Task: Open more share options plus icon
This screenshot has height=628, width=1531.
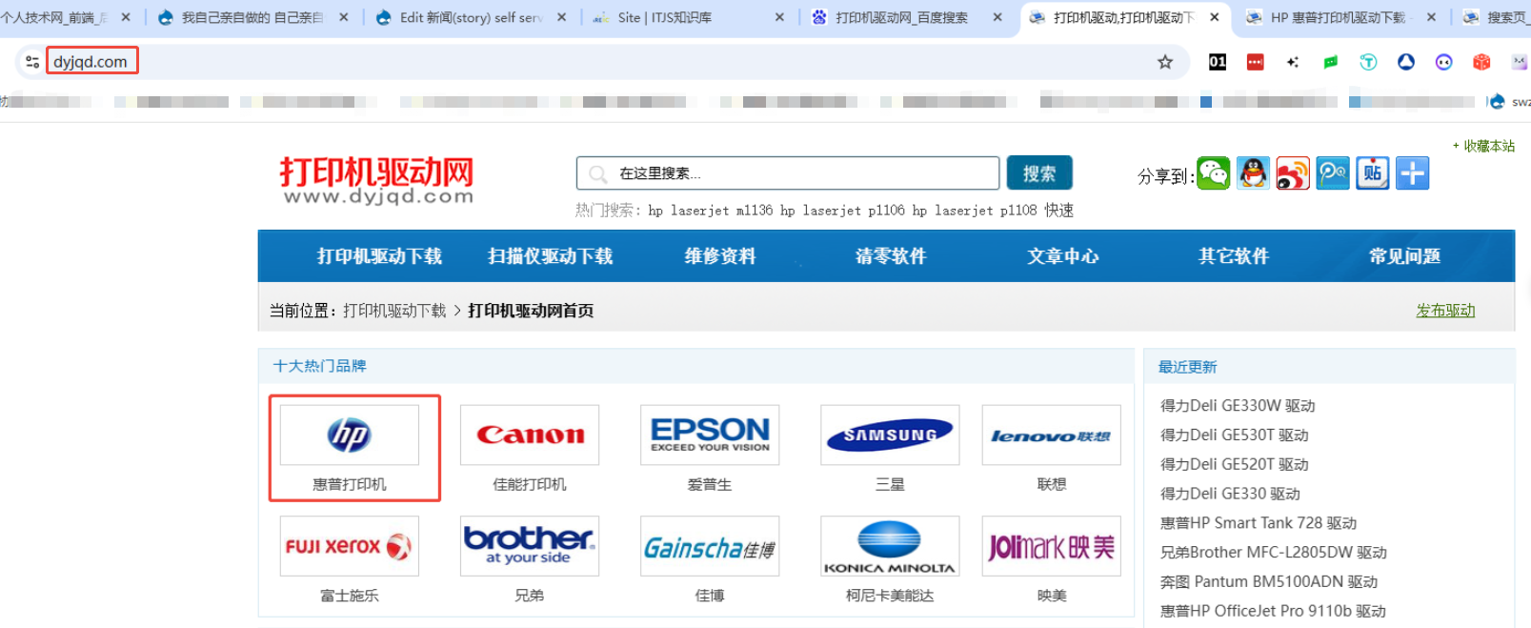Action: click(x=1413, y=173)
